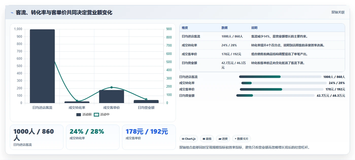Click the page title 客流、转化率与客单价共同决定营业额变化
Image resolution: width=355 pixels, height=160 pixels.
pos(64,13)
